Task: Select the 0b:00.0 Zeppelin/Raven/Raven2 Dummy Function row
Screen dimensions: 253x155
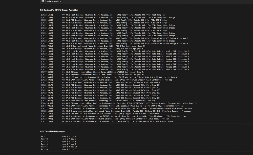Action: coord(117,108)
